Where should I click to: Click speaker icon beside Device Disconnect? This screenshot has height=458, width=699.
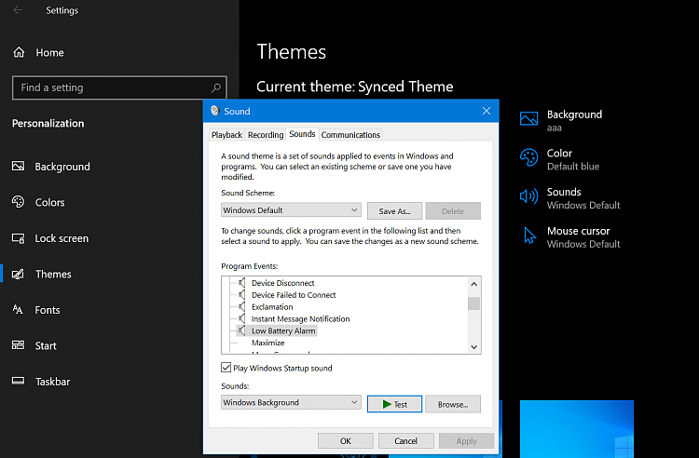tap(241, 283)
